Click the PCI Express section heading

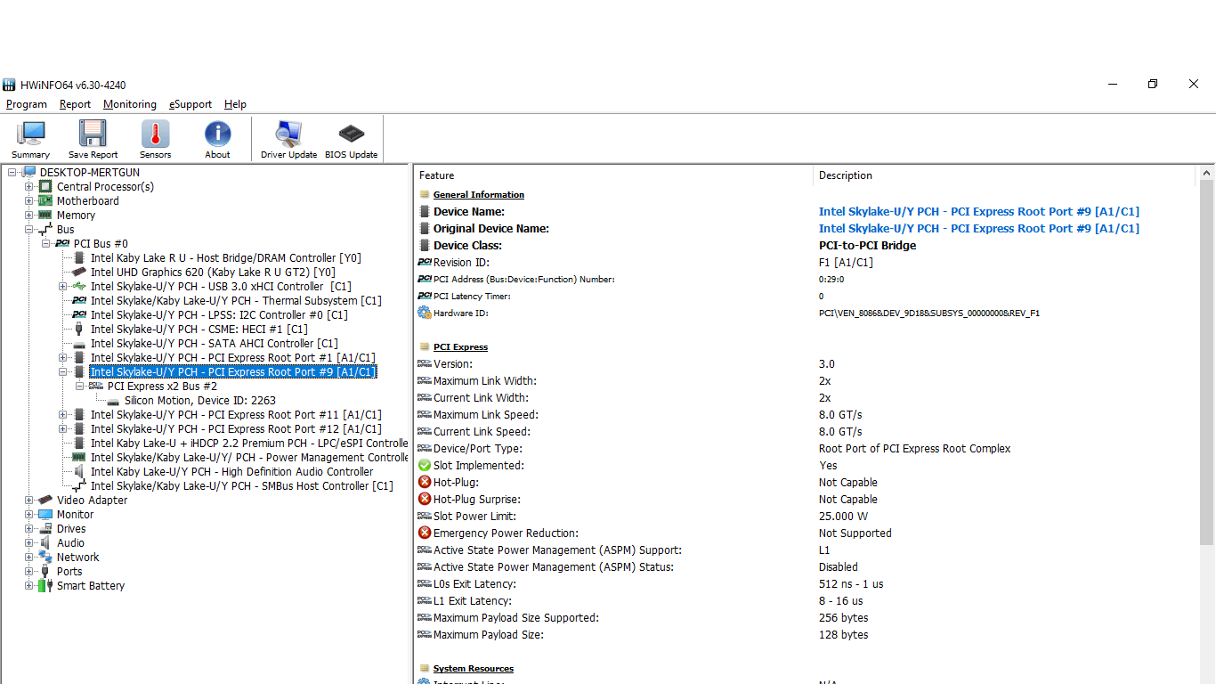click(460, 347)
